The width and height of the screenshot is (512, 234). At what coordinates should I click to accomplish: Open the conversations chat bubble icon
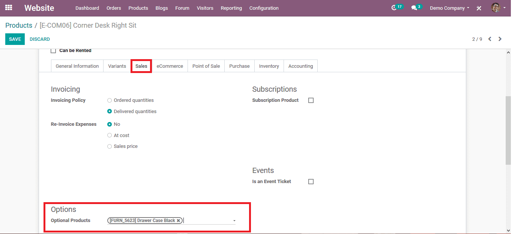(416, 7)
